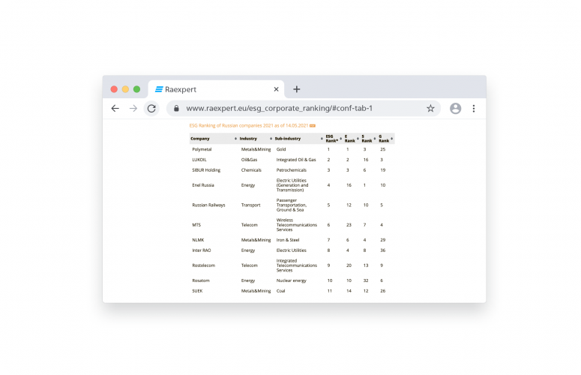Click the E Rank column header label
The height and width of the screenshot is (375, 581).
point(350,139)
